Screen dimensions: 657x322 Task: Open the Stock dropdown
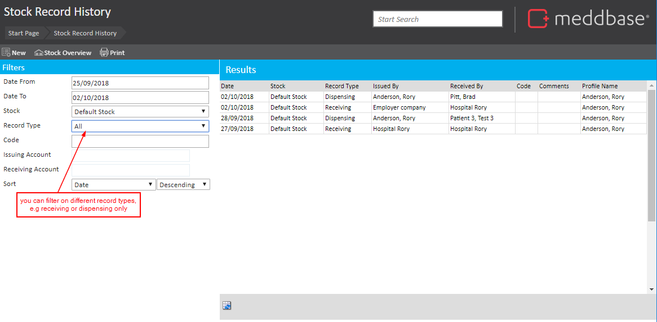click(140, 112)
